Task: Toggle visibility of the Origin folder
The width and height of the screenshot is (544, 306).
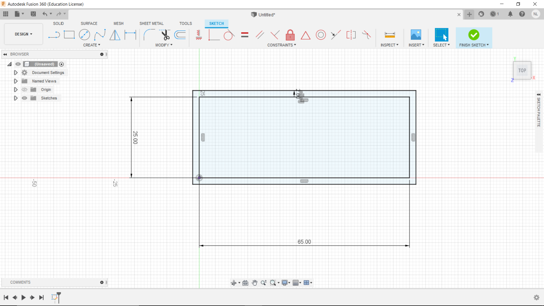Action: click(25, 90)
